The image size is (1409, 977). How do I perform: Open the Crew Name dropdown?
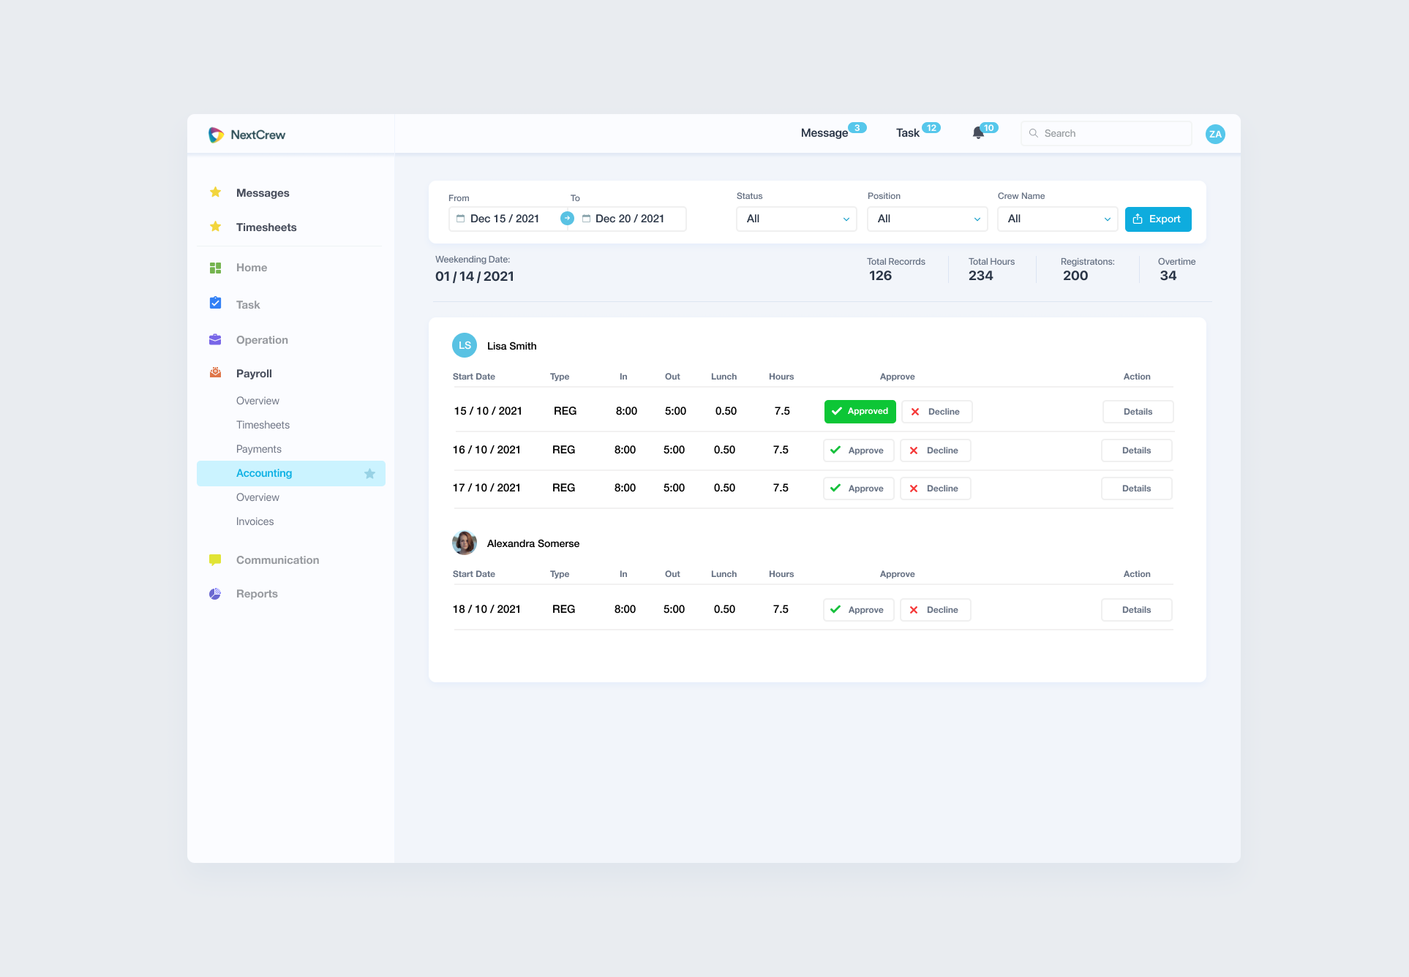tap(1057, 219)
